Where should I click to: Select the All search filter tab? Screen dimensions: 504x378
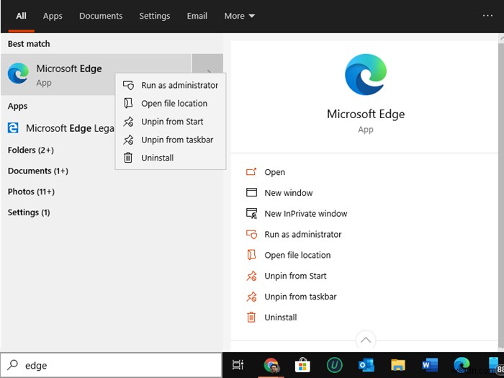[x=21, y=16]
